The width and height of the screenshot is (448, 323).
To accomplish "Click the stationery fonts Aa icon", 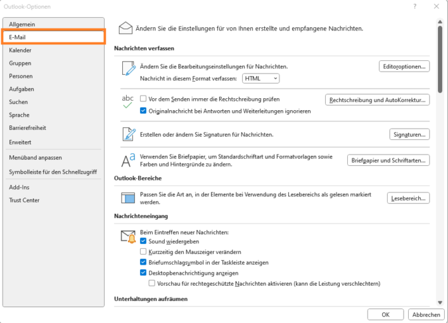I will [x=128, y=161].
